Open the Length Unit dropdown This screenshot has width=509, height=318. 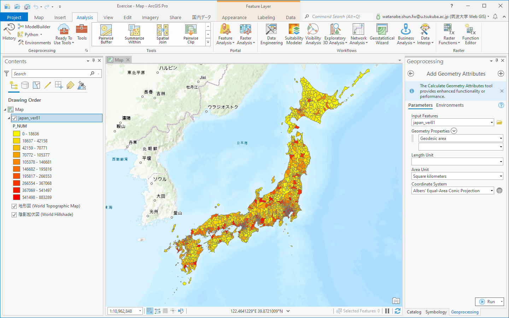501,161
